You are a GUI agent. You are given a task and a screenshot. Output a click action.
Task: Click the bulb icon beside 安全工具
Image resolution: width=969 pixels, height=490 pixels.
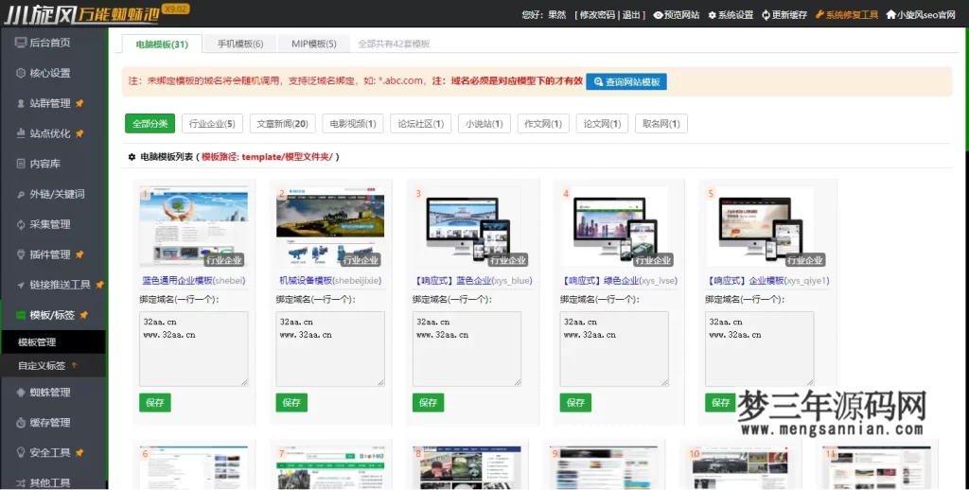[x=21, y=453]
